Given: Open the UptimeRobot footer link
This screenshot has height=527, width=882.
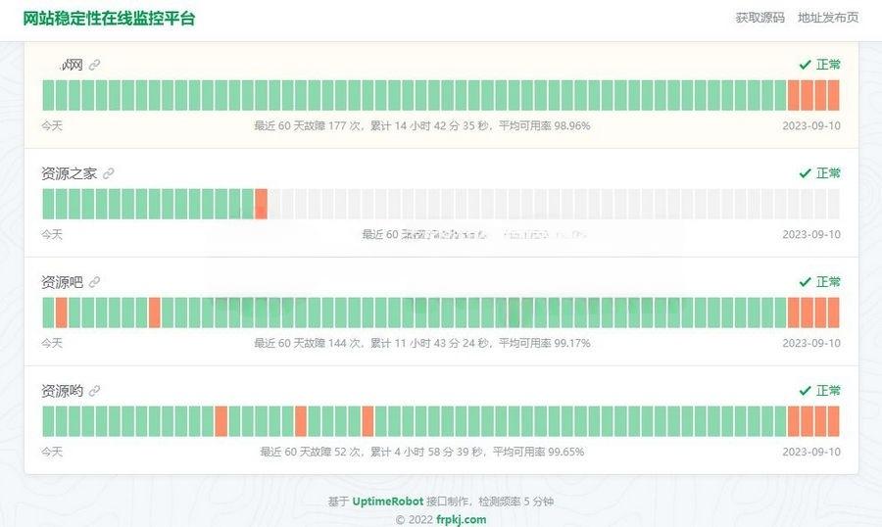Looking at the screenshot, I should pyautogui.click(x=388, y=502).
